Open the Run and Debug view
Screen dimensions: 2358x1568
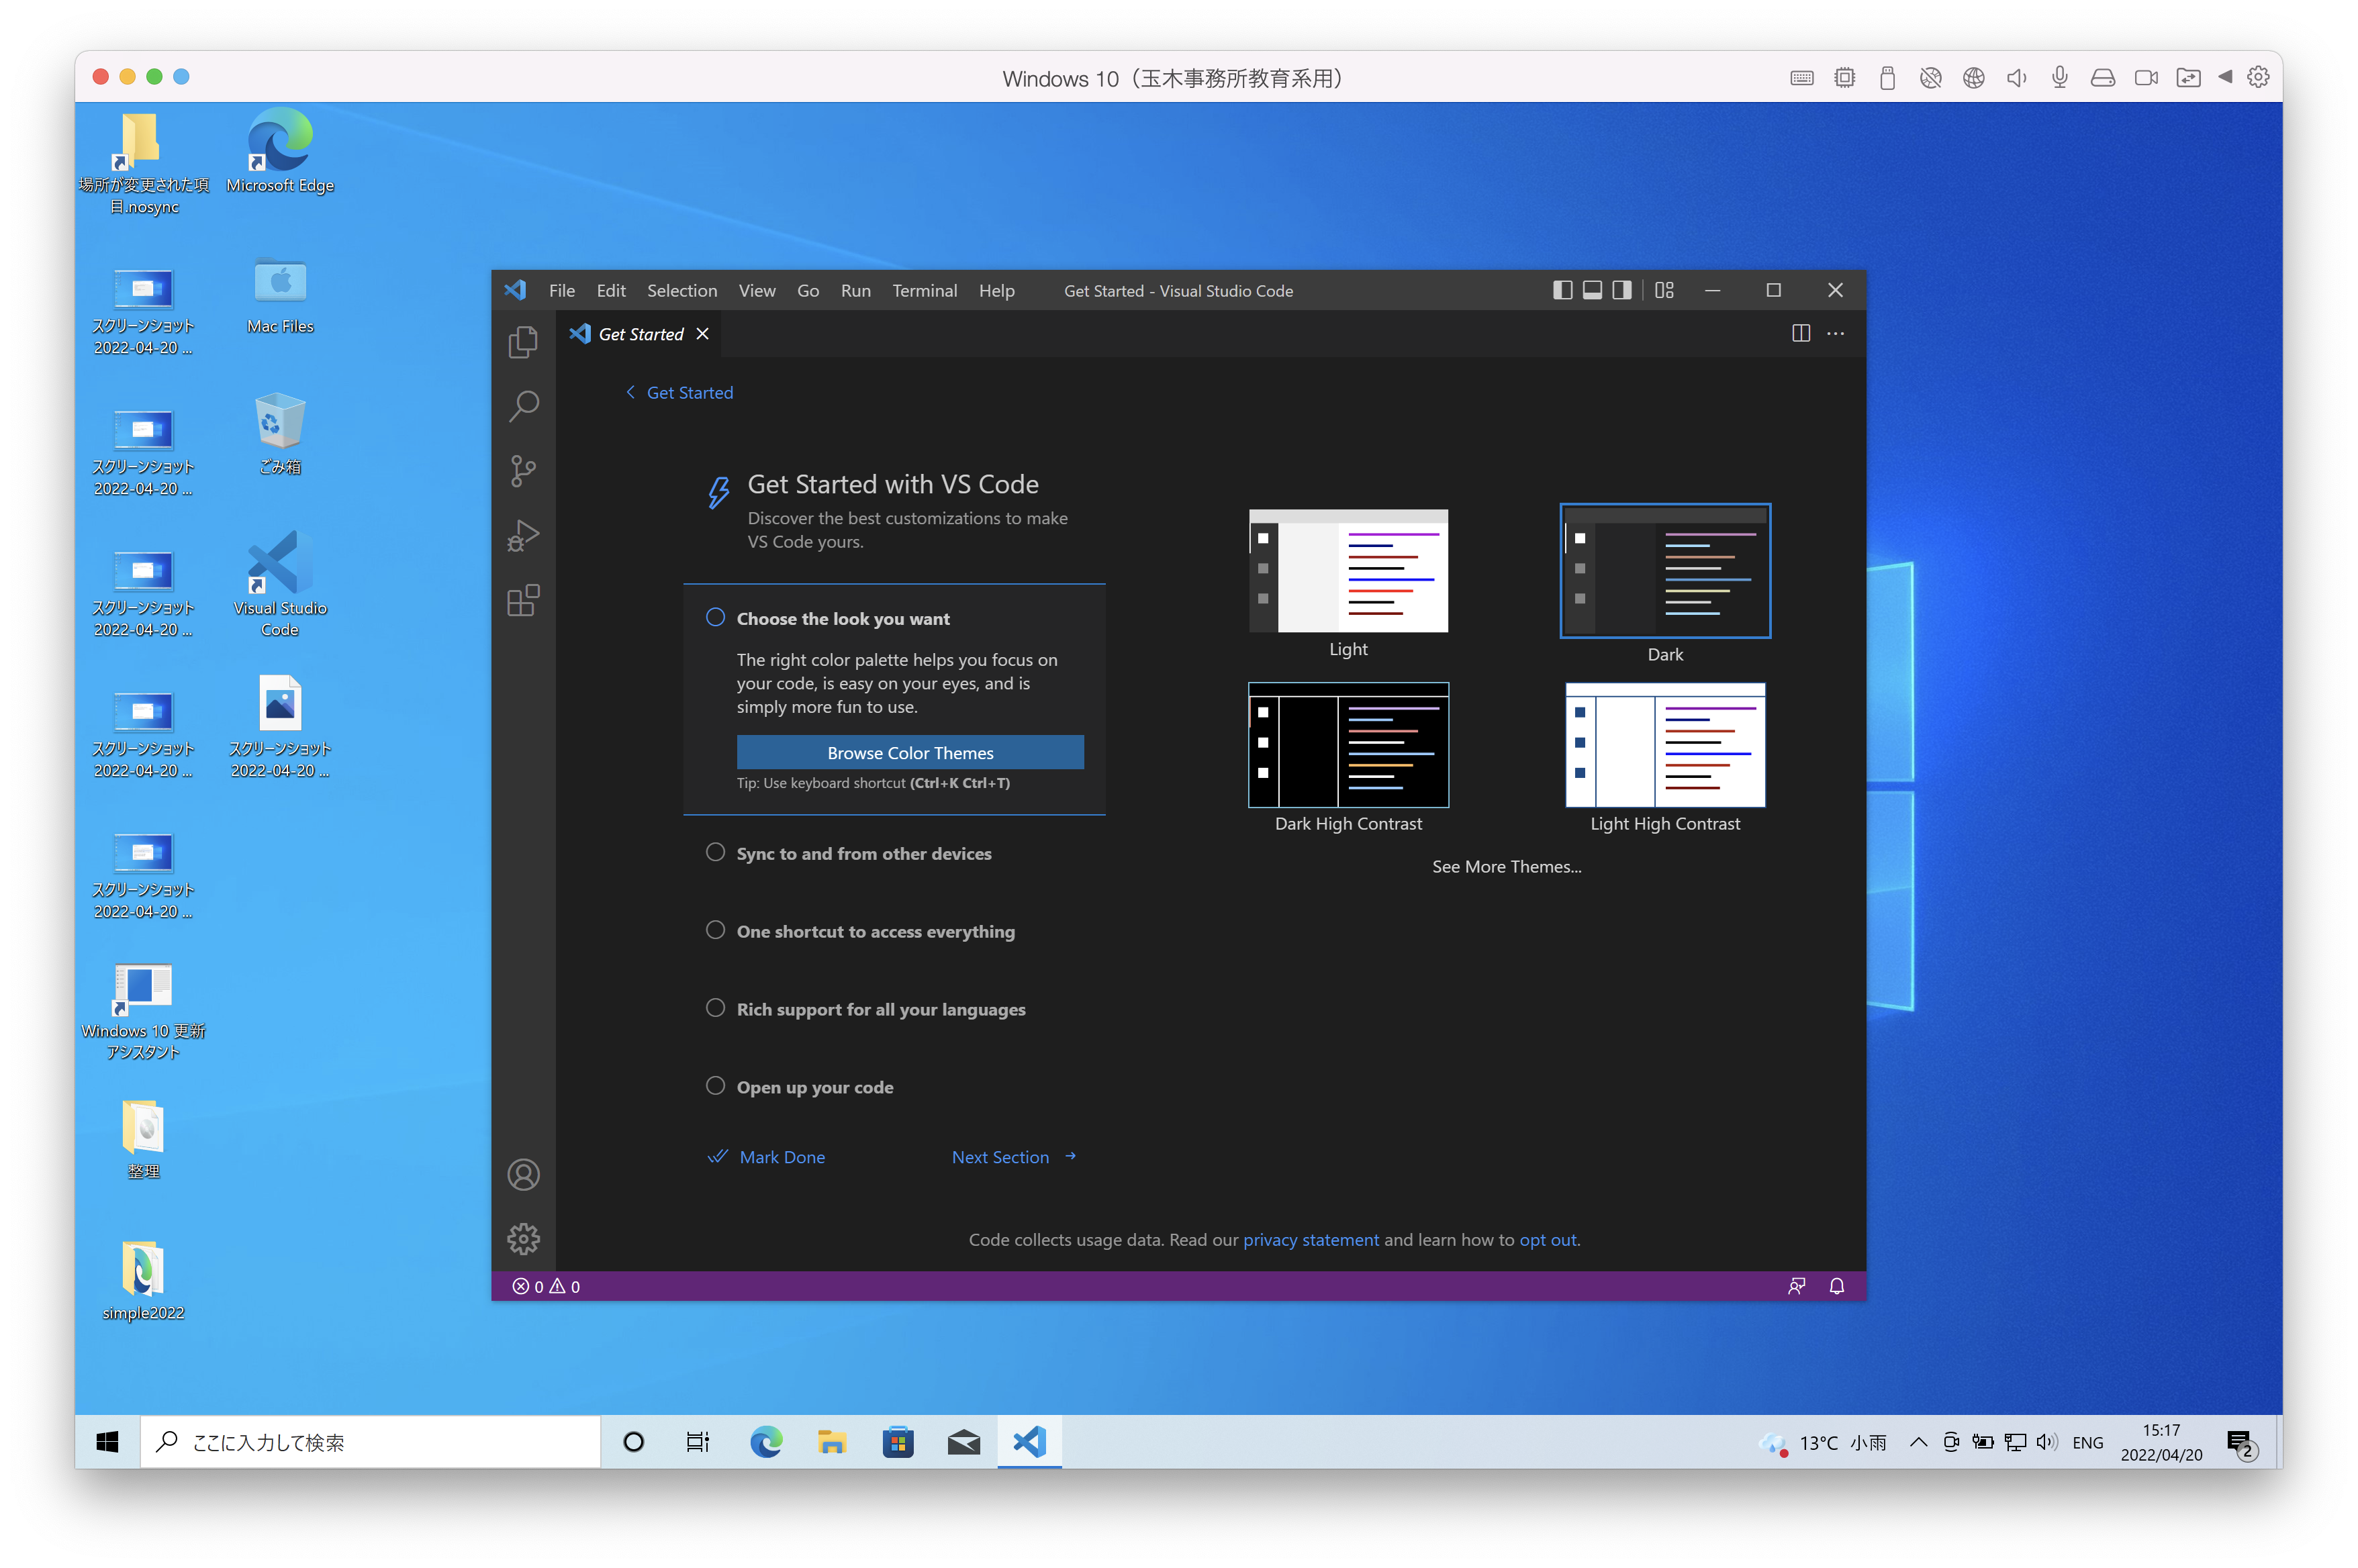523,536
